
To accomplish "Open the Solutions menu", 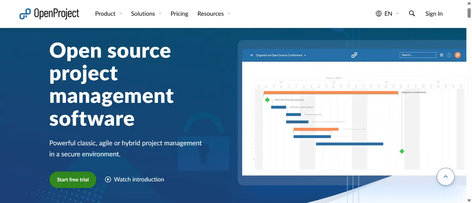I will (143, 14).
